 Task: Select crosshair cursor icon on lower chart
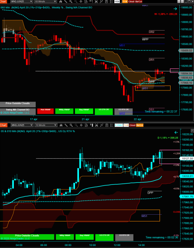[81, 125]
